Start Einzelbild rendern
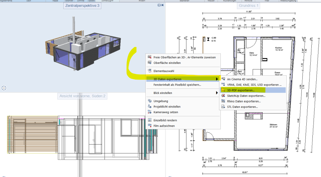Screen dimensions: 321x177 (165, 120)
